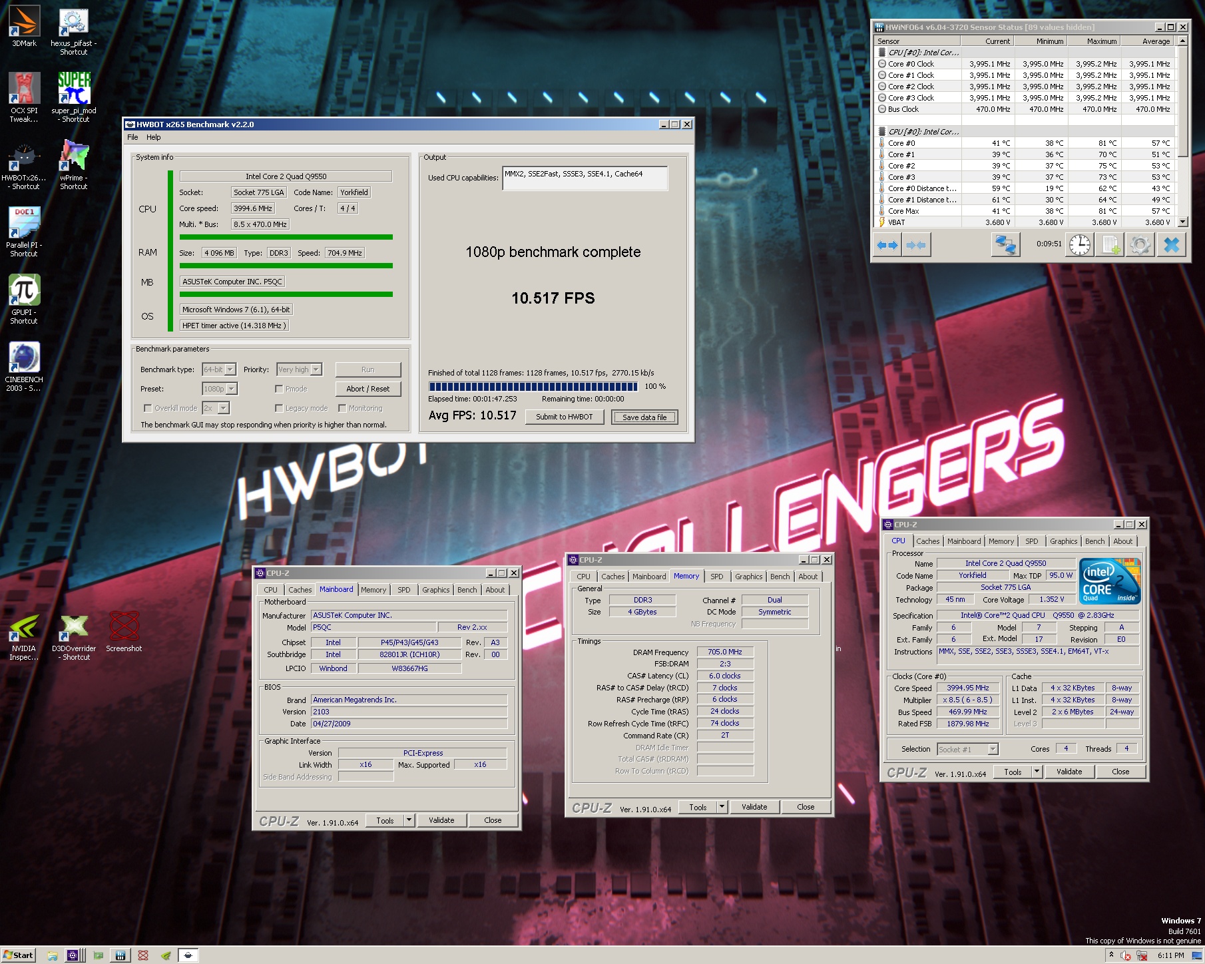Switch to SPD tab in Mainboard CPU-Z window
The height and width of the screenshot is (964, 1205).
click(404, 590)
